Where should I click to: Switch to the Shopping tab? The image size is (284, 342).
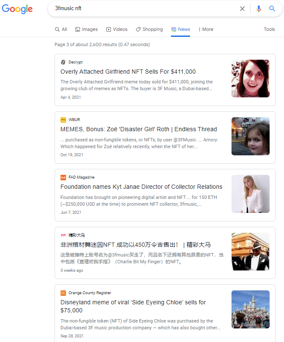click(x=149, y=29)
